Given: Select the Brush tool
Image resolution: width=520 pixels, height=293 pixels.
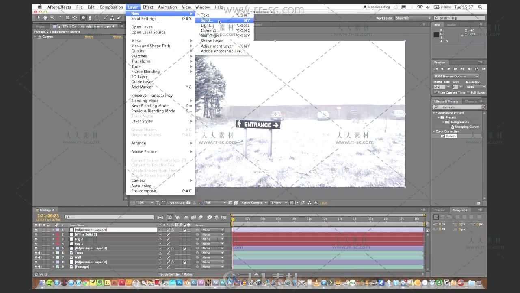Looking at the screenshot, I should tap(106, 18).
